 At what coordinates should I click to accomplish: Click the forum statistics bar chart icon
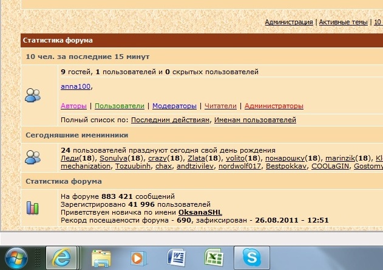click(33, 208)
